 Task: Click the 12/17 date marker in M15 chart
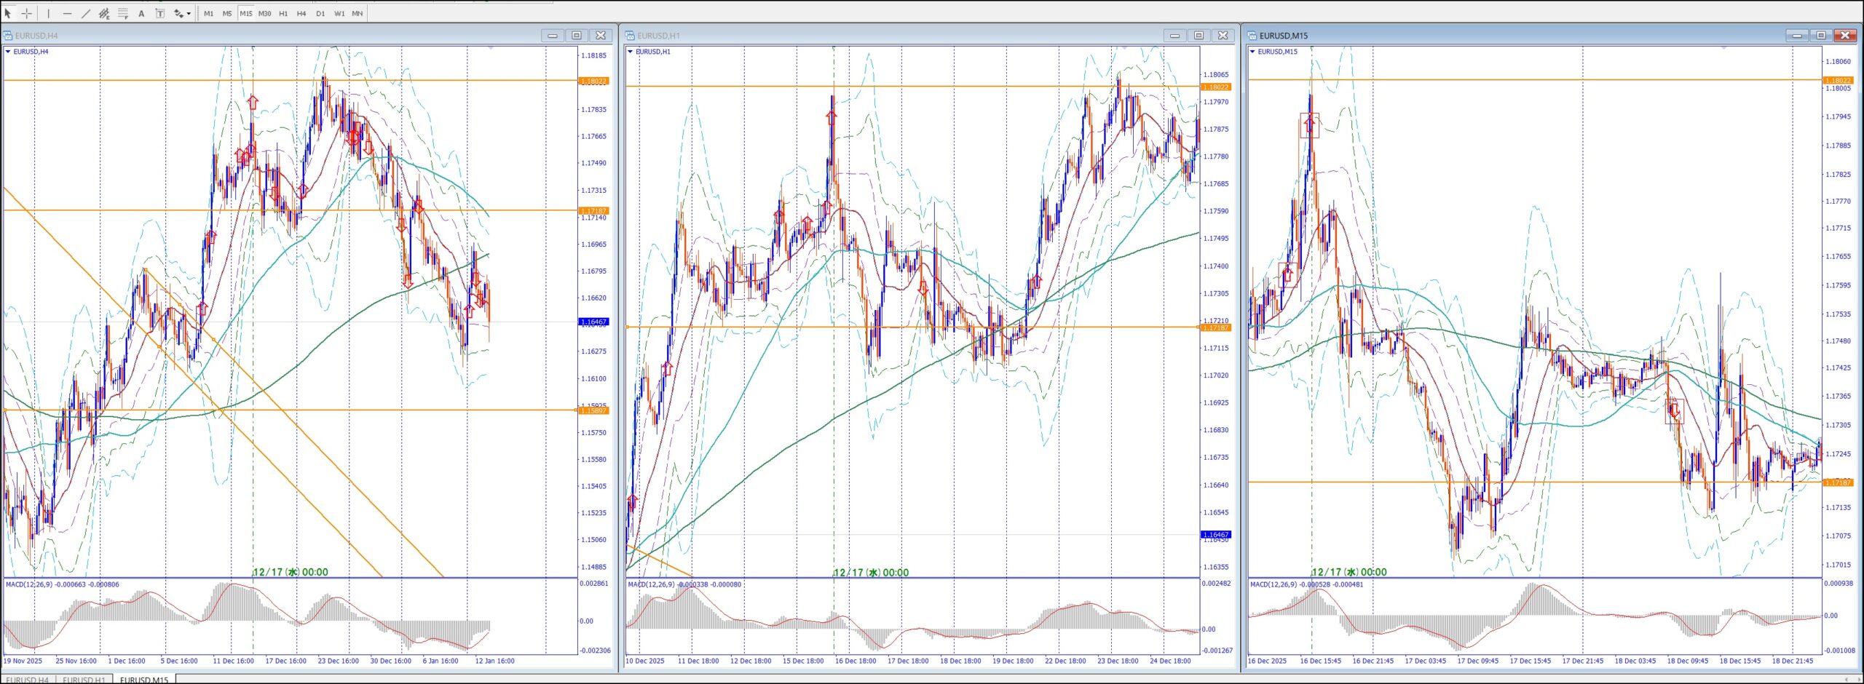[x=1348, y=572]
